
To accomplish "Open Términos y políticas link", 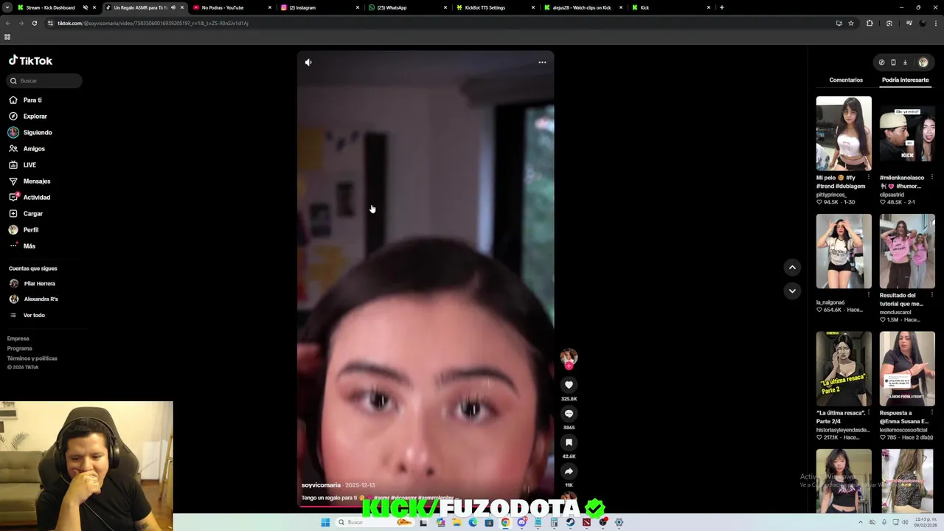I will point(32,358).
